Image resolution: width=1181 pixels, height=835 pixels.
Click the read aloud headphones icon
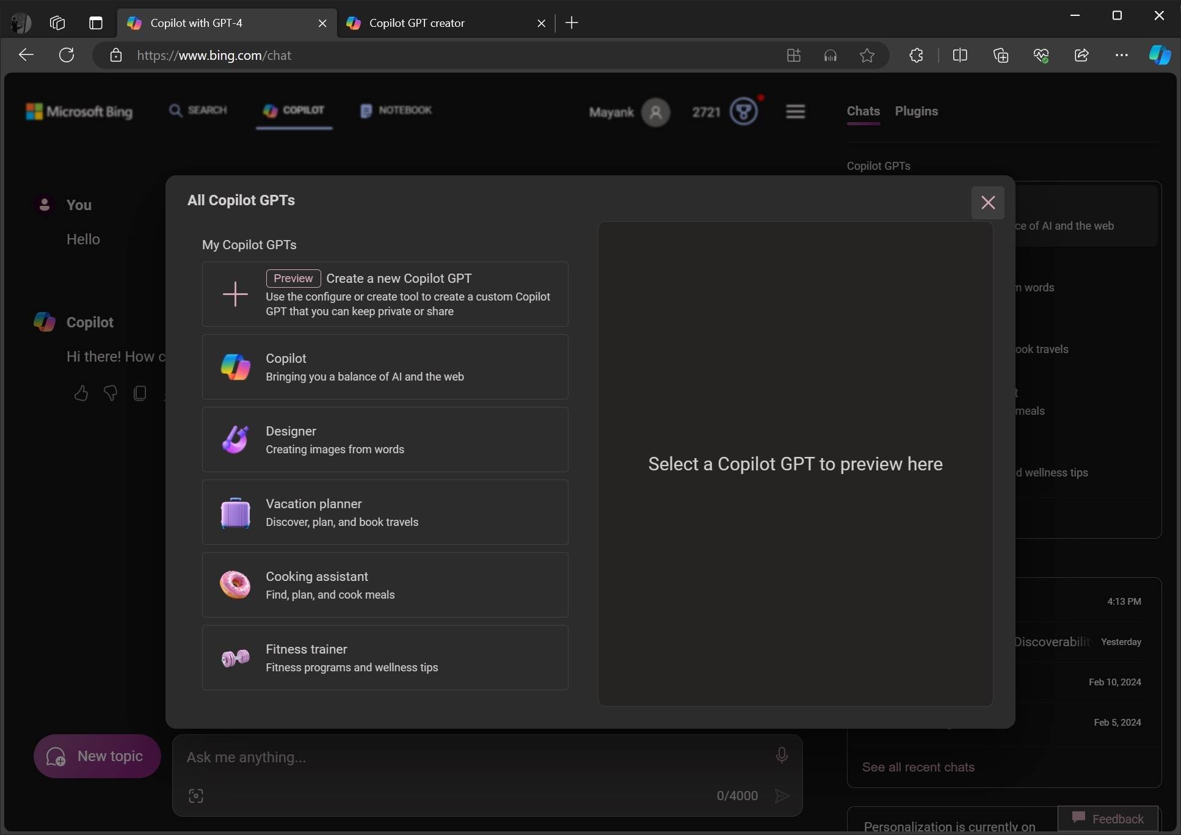click(830, 56)
